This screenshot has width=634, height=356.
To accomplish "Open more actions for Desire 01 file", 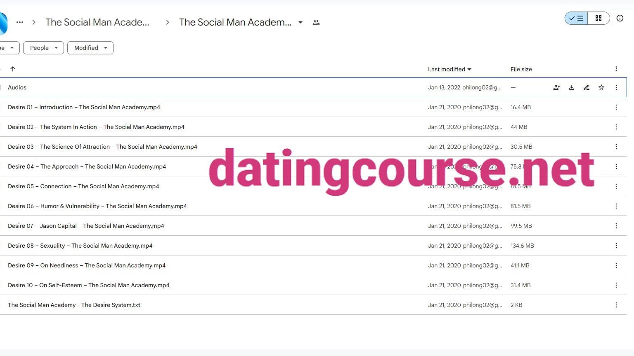I will coord(616,107).
